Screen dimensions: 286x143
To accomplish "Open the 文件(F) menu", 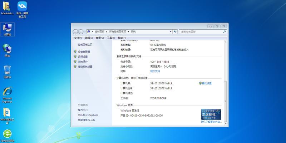I will [x=78, y=38].
